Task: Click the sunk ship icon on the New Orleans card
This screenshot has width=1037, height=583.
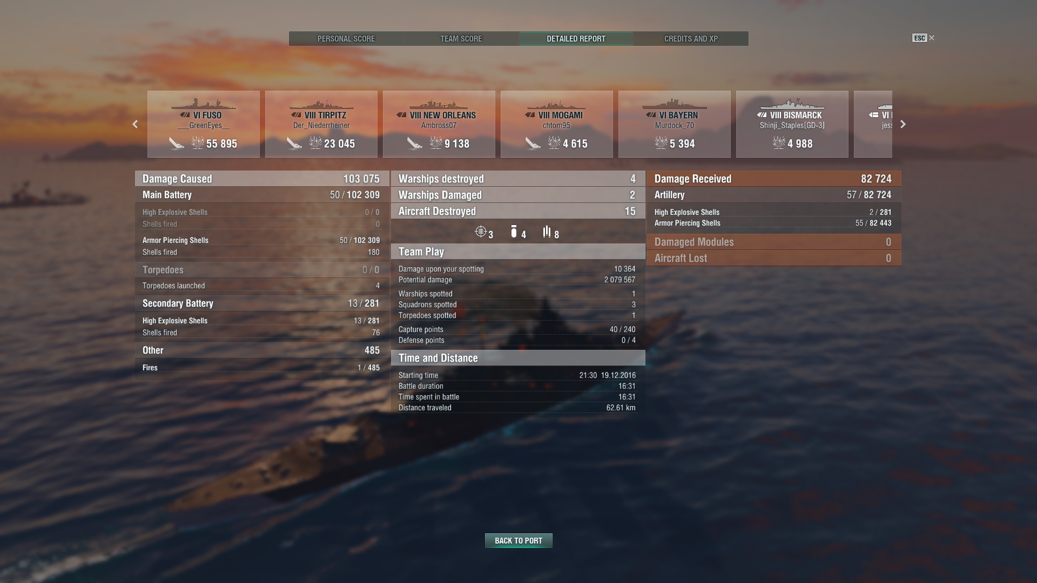Action: point(414,143)
